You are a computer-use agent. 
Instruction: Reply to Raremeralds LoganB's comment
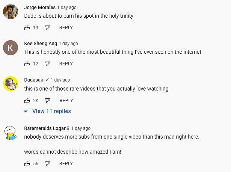pos(66,164)
